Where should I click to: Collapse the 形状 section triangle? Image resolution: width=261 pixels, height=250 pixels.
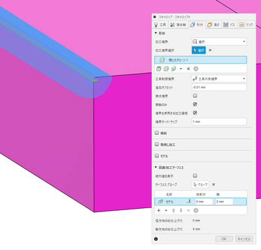(x=156, y=33)
